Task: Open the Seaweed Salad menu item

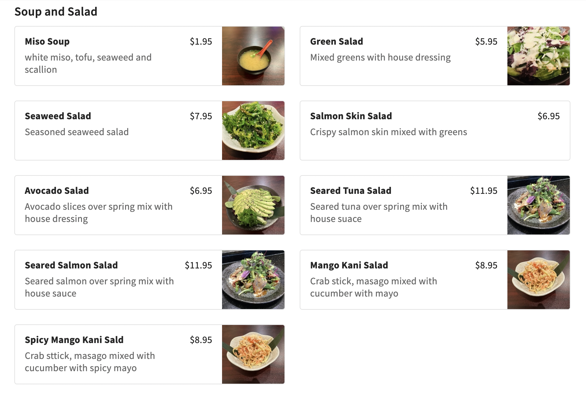Action: point(58,116)
